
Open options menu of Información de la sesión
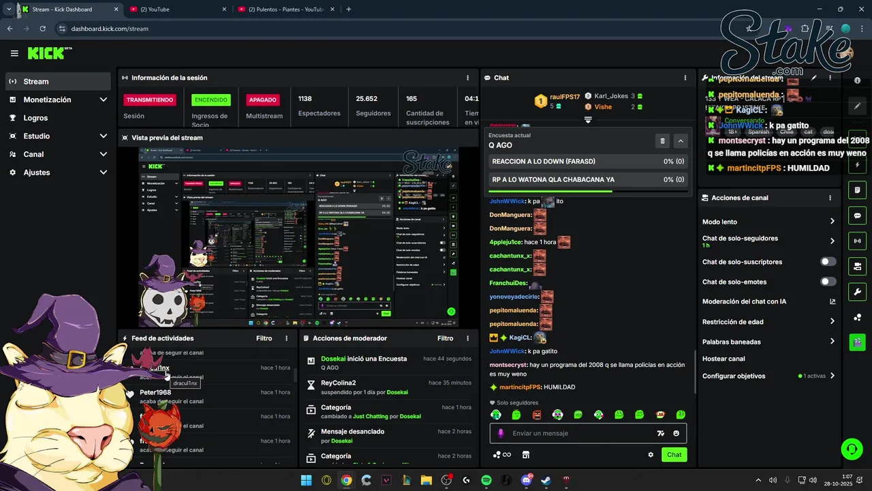pyautogui.click(x=467, y=78)
